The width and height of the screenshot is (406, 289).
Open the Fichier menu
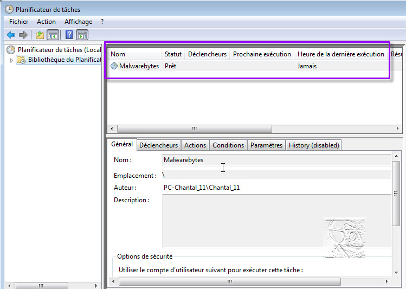tap(18, 22)
